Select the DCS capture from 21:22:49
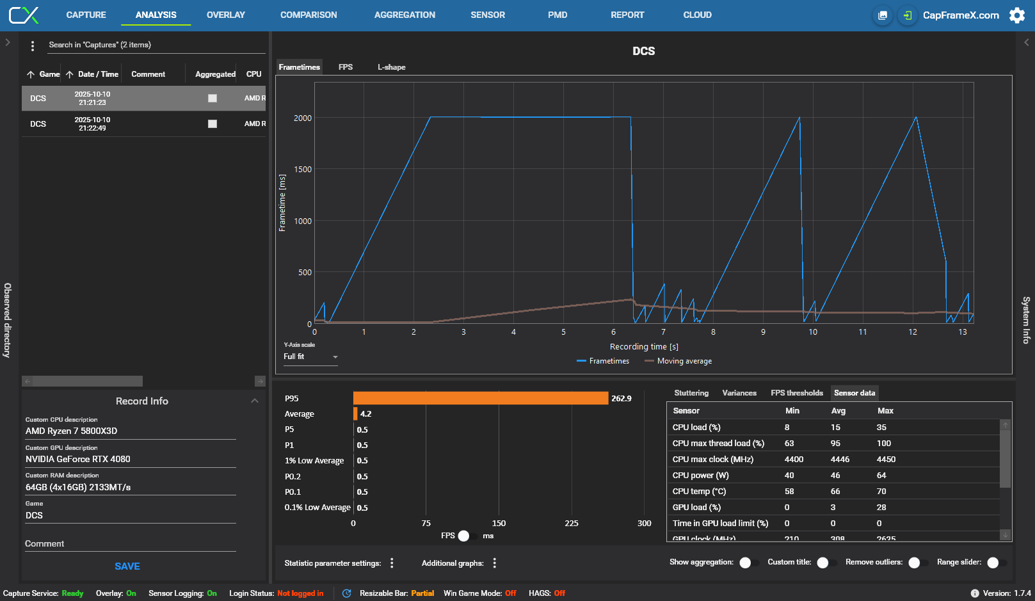 coord(143,124)
